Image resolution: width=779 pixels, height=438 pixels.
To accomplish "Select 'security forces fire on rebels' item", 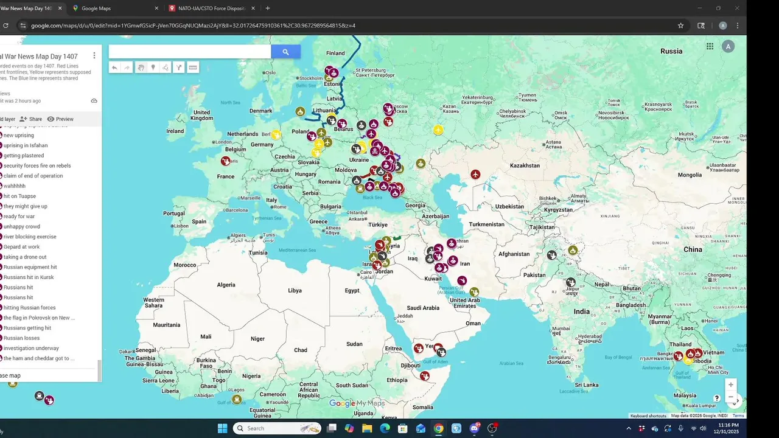I will (37, 165).
